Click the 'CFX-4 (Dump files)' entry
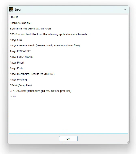This screenshot has height=154, width=136. point(21,85)
